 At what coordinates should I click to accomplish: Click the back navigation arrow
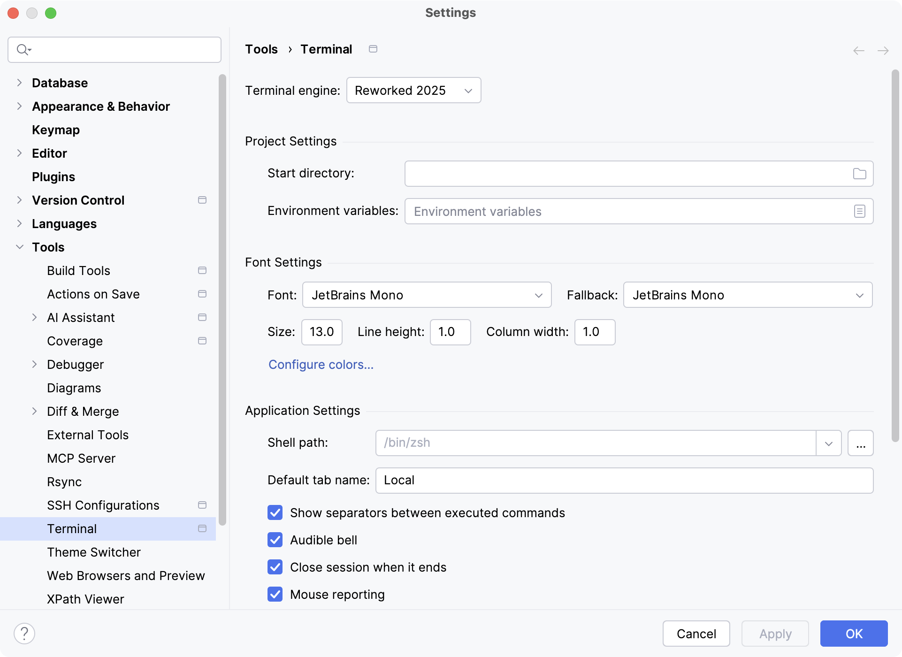point(858,50)
